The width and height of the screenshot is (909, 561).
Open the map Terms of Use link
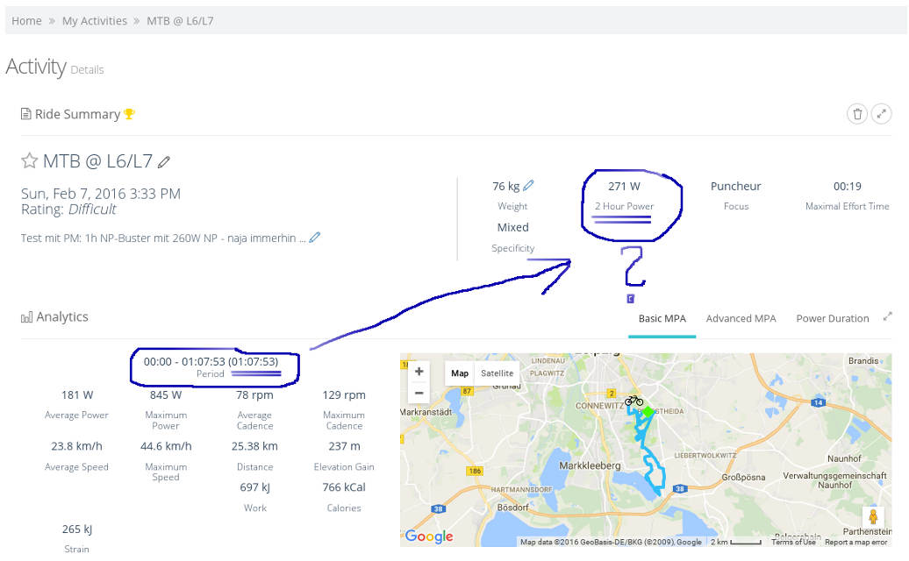coord(793,542)
